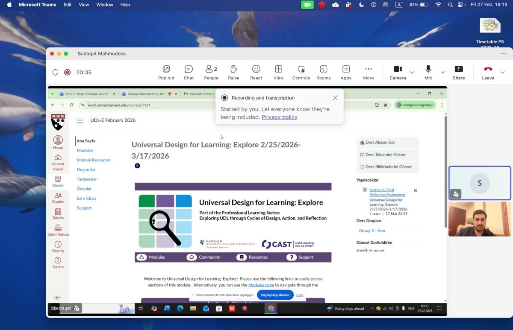Expand the Leave options dropdown arrow
The image size is (513, 330).
[x=502, y=73]
